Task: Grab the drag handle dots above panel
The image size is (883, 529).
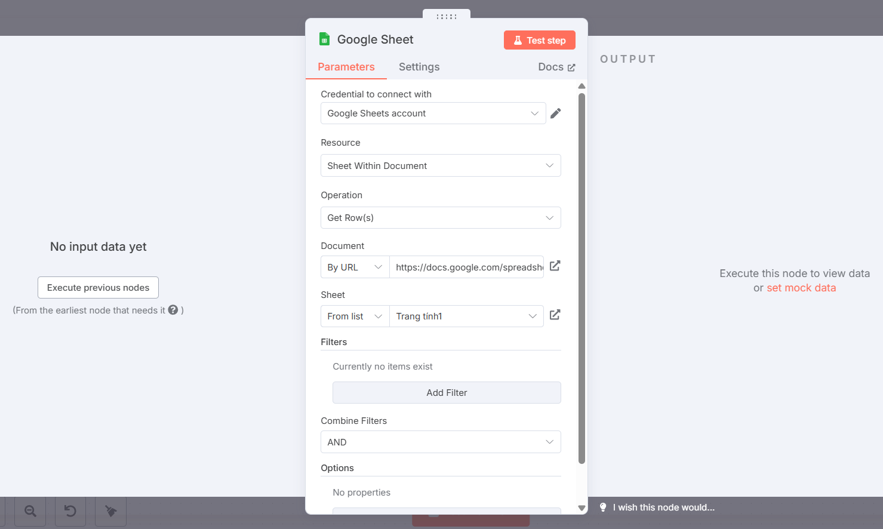Action: pos(447,16)
